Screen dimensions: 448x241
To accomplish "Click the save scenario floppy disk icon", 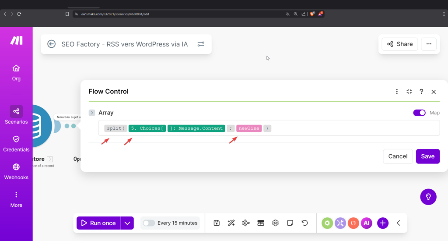I will [217, 223].
